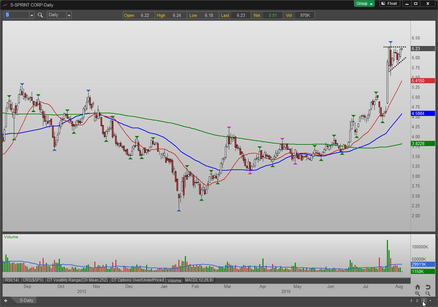Click the undo arrow icon

tap(428, 287)
